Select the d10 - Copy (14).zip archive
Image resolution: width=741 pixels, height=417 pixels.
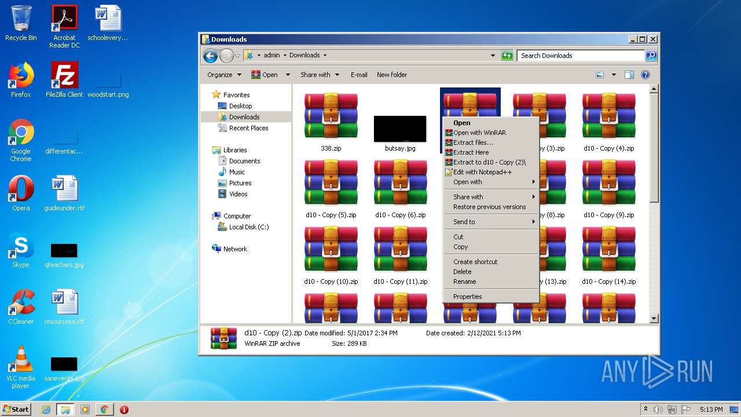(609, 255)
